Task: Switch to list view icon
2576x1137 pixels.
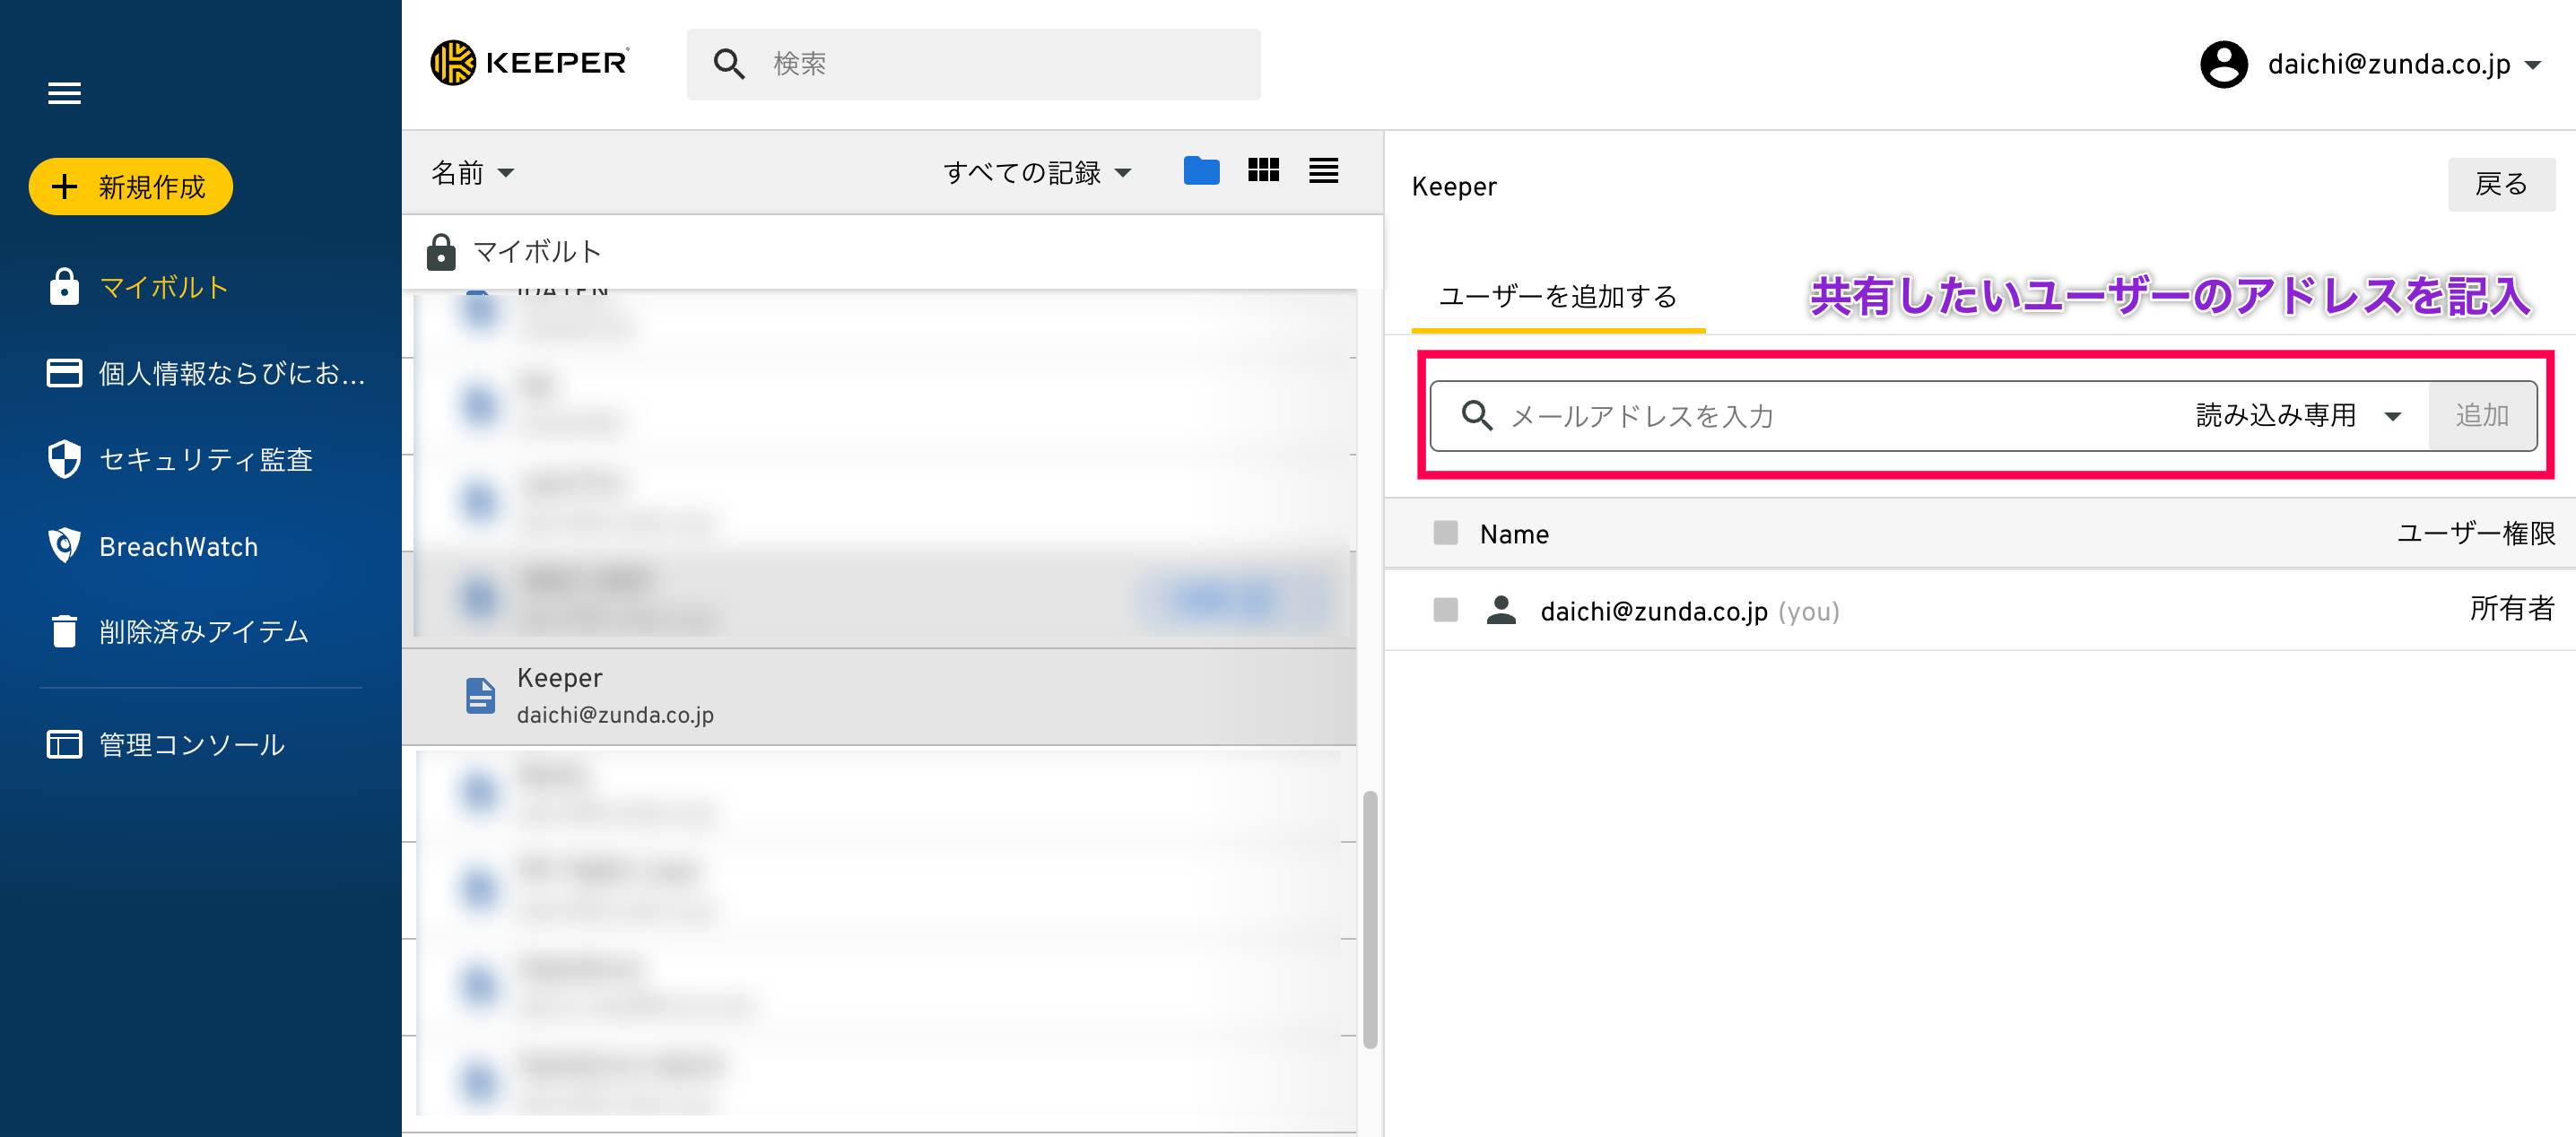Action: pyautogui.click(x=1323, y=171)
